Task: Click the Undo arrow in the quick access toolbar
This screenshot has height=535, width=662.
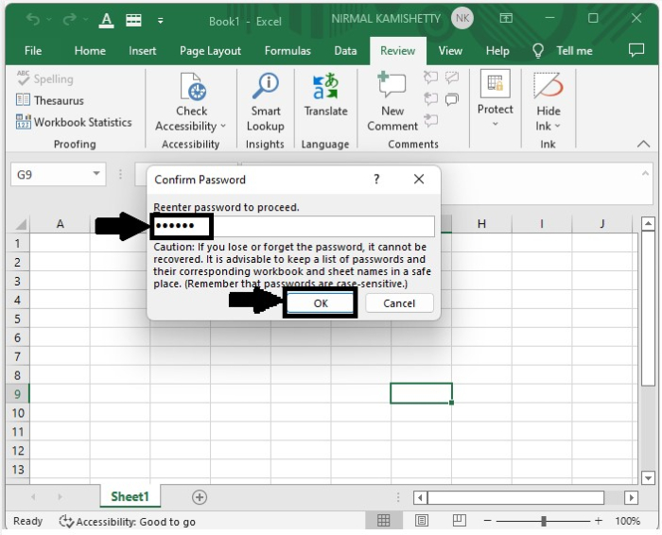Action: 33,20
